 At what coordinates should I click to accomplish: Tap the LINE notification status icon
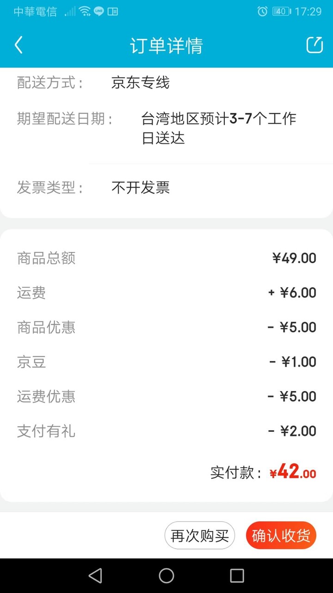point(99,12)
